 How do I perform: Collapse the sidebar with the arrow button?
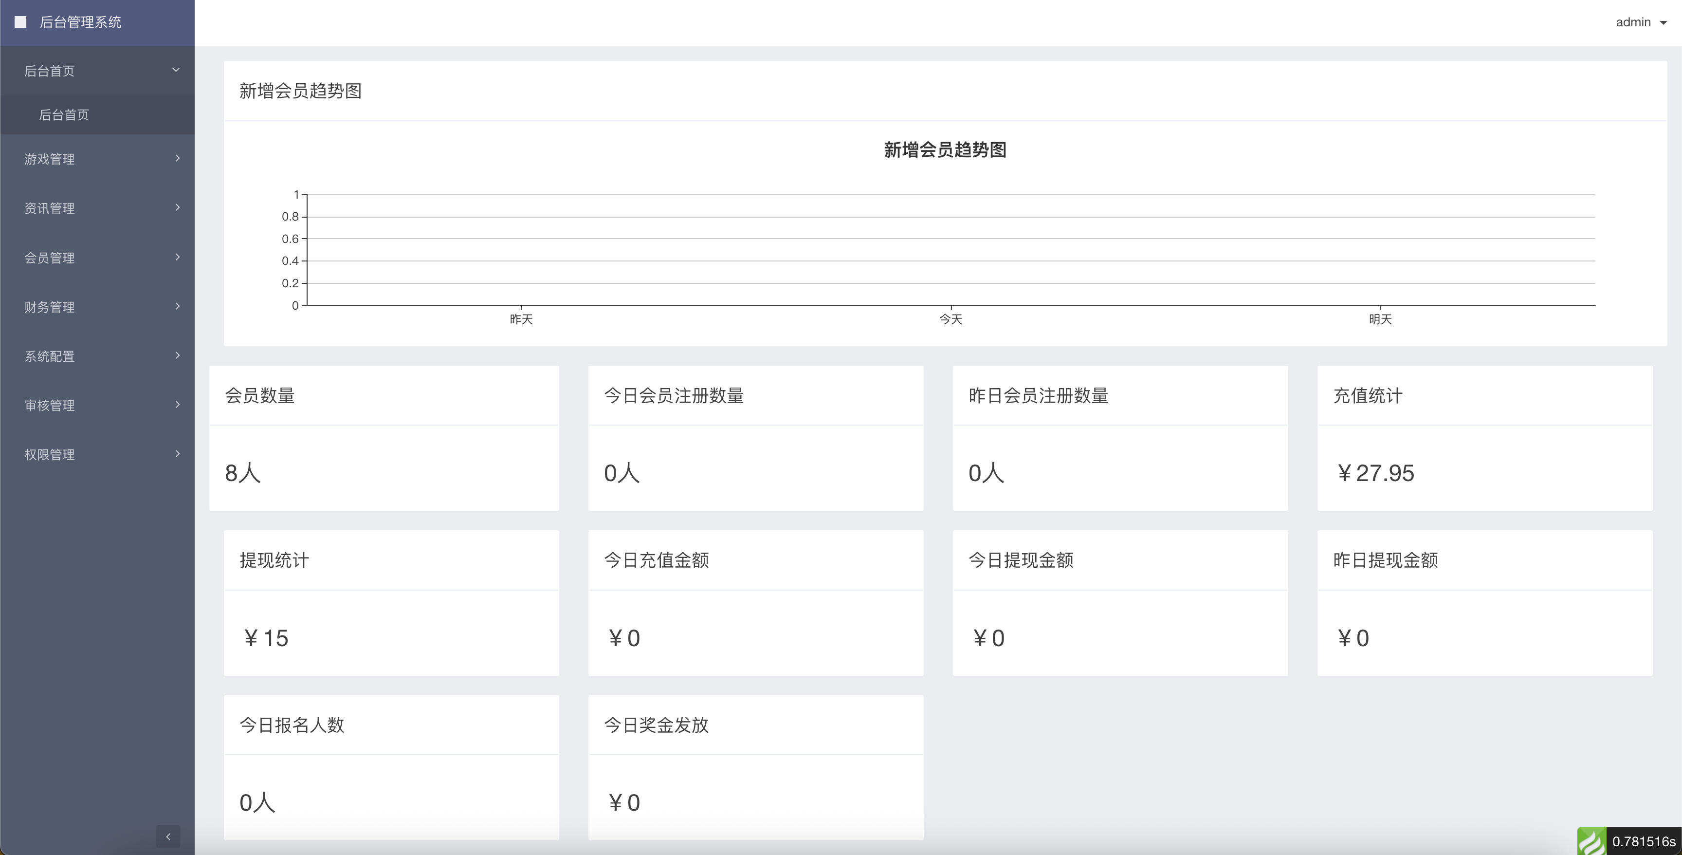pos(168,836)
